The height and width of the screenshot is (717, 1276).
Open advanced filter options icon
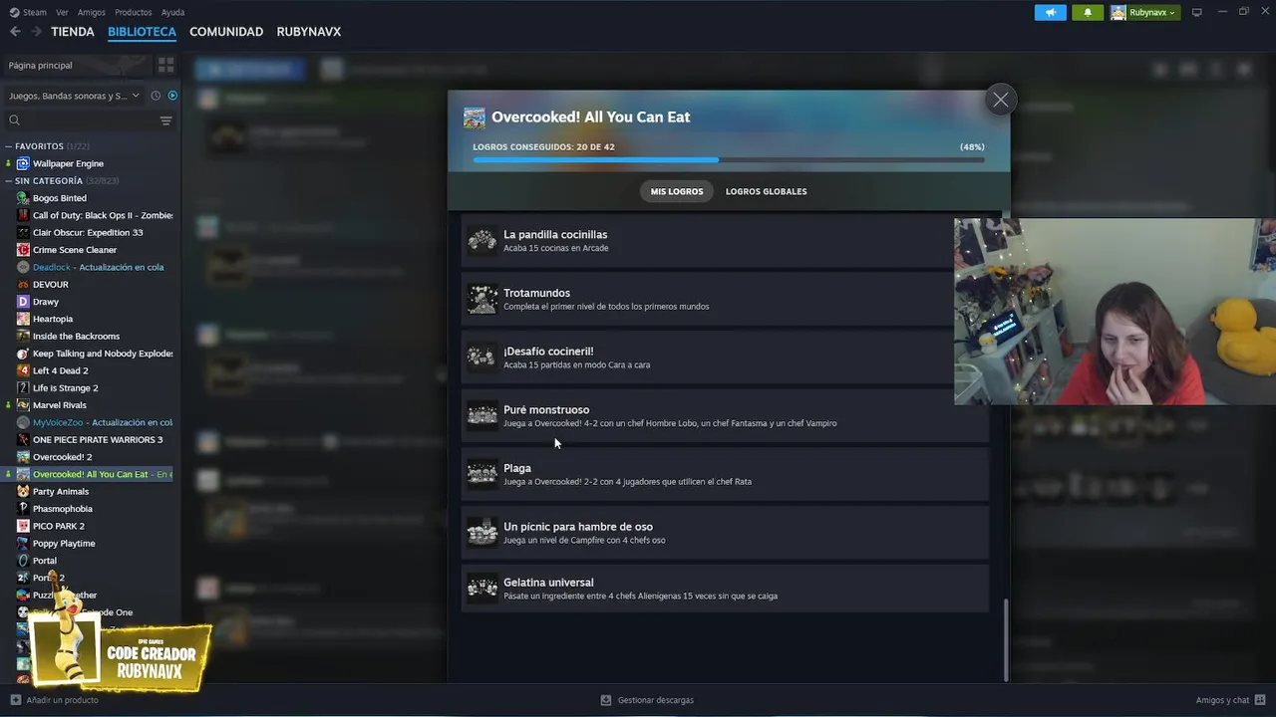(x=165, y=120)
